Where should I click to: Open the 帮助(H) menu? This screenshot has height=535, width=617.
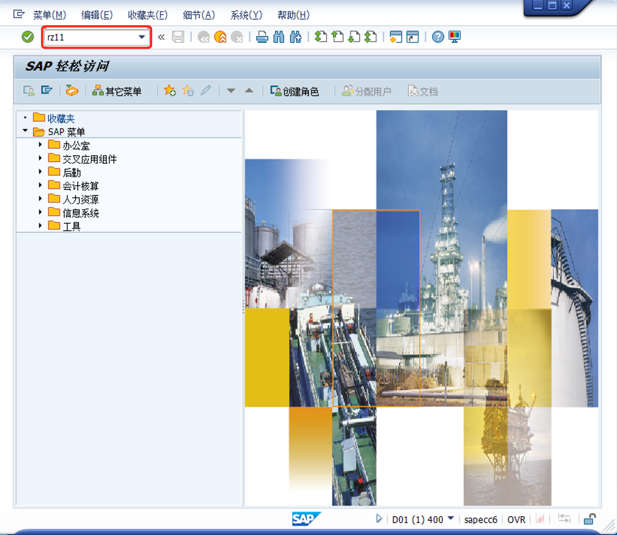[293, 15]
